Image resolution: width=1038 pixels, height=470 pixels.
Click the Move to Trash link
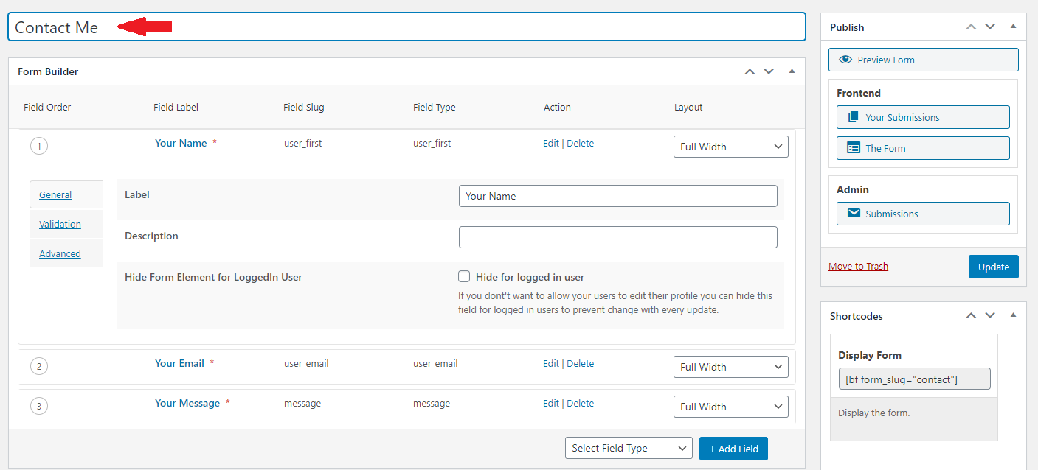click(858, 267)
